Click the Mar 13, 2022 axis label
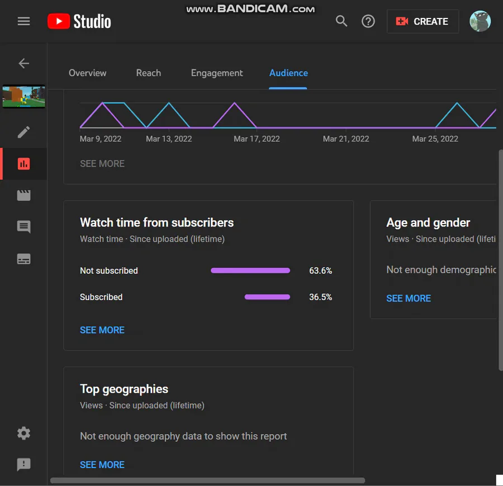The image size is (503, 486). coord(169,139)
